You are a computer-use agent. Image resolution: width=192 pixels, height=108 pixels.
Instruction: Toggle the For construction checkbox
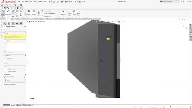pyautogui.click(x=7, y=69)
